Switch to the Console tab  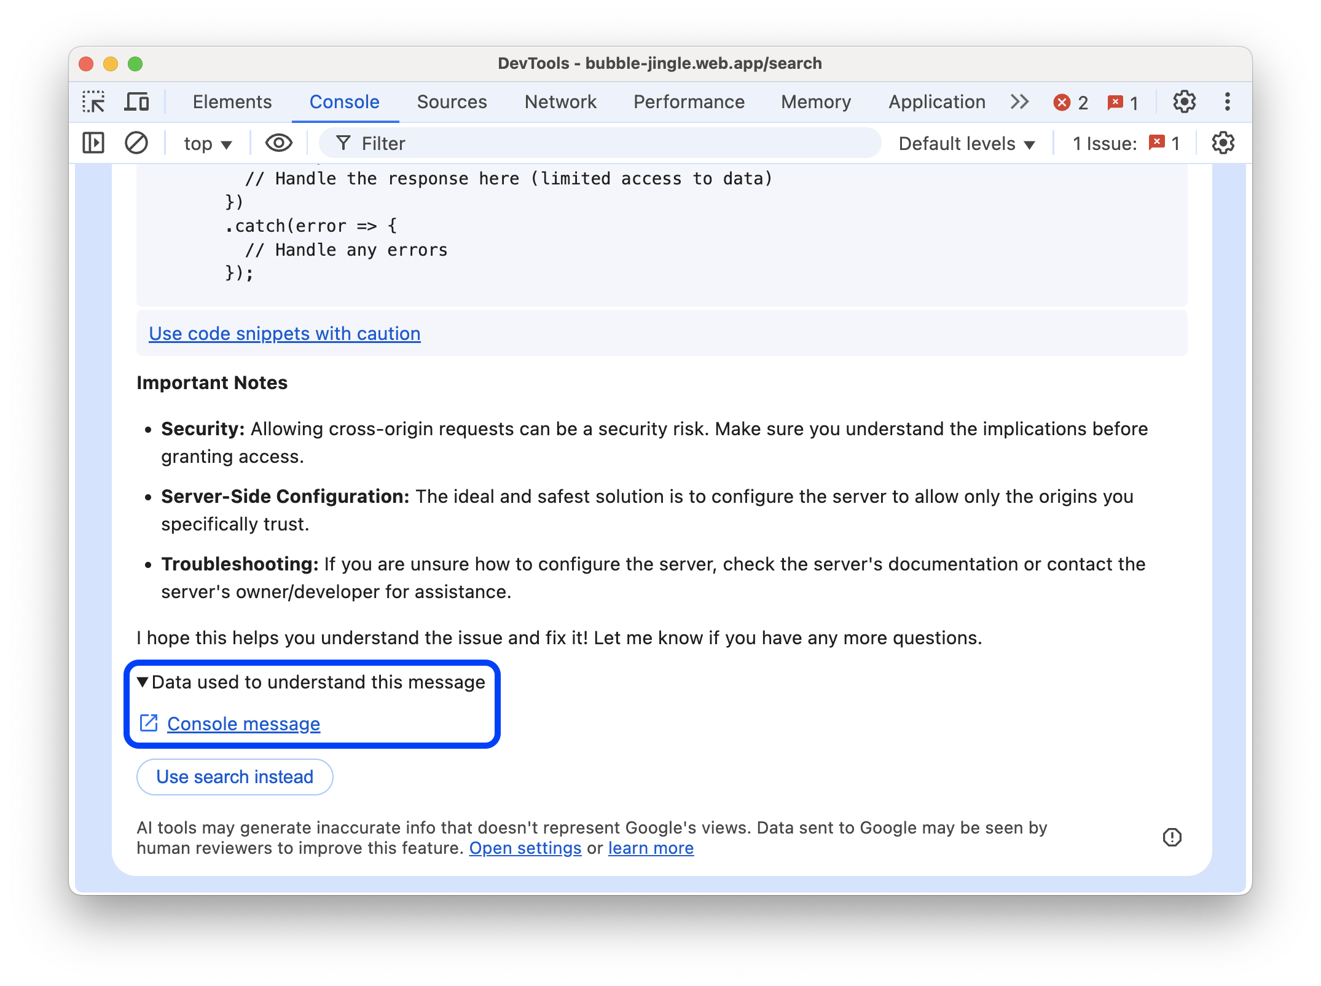[x=343, y=100]
